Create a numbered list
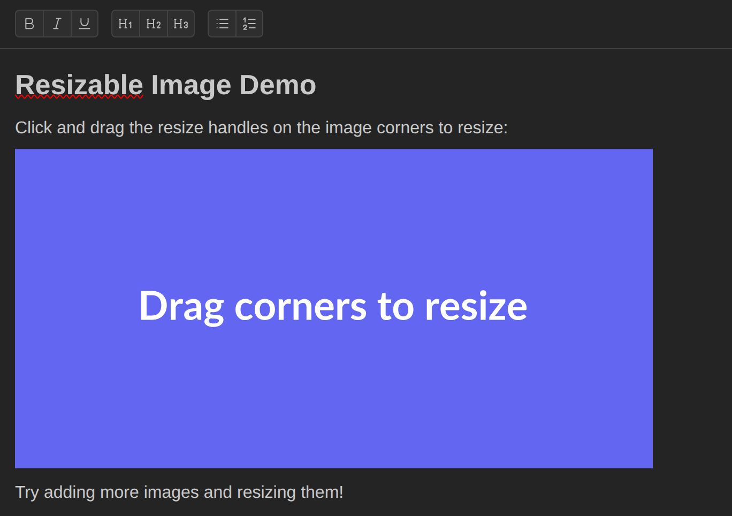Screen dimensions: 732x516 249,24
